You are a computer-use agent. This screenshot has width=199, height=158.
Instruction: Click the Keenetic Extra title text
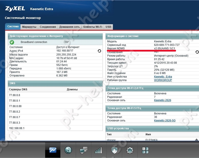pyautogui.click(x=42, y=9)
